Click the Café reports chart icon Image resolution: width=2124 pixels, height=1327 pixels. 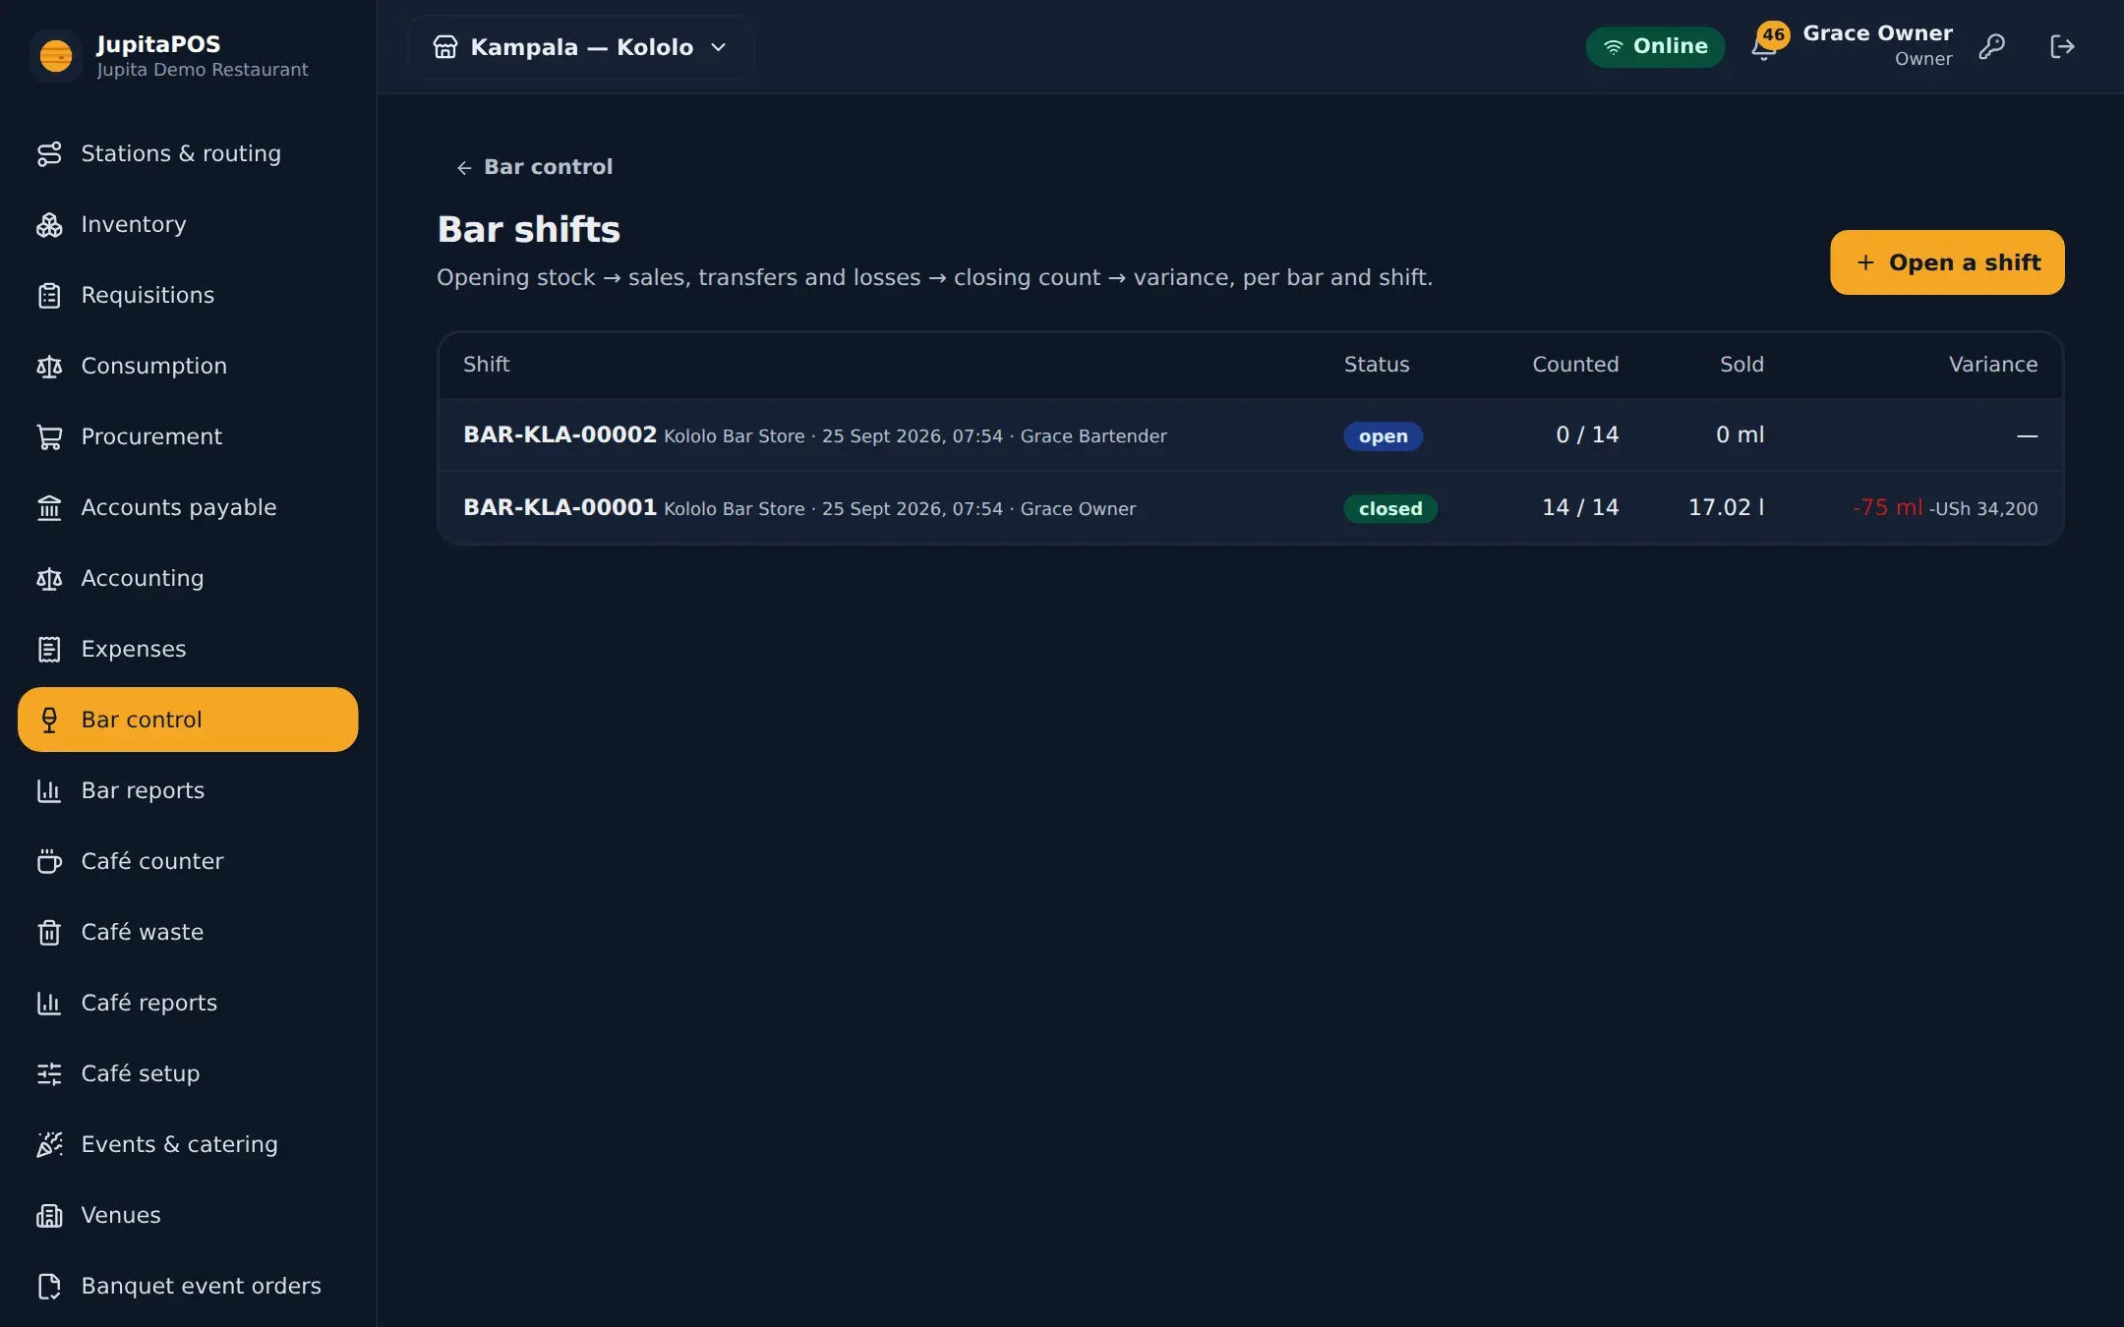point(49,1003)
